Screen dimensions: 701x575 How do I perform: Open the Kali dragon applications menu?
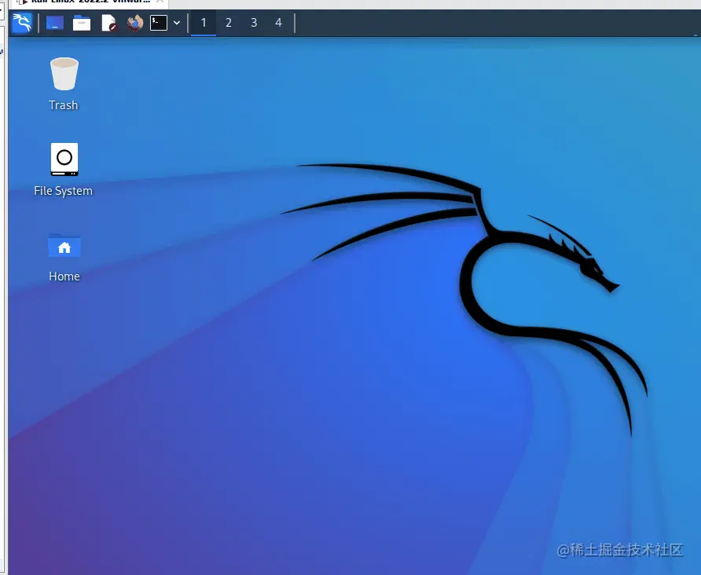[x=22, y=22]
